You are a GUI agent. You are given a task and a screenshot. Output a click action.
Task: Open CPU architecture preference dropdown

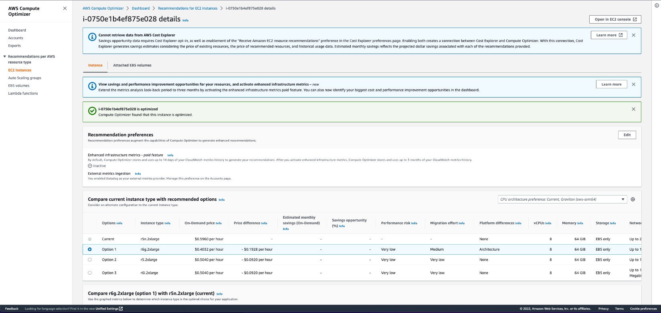point(562,199)
